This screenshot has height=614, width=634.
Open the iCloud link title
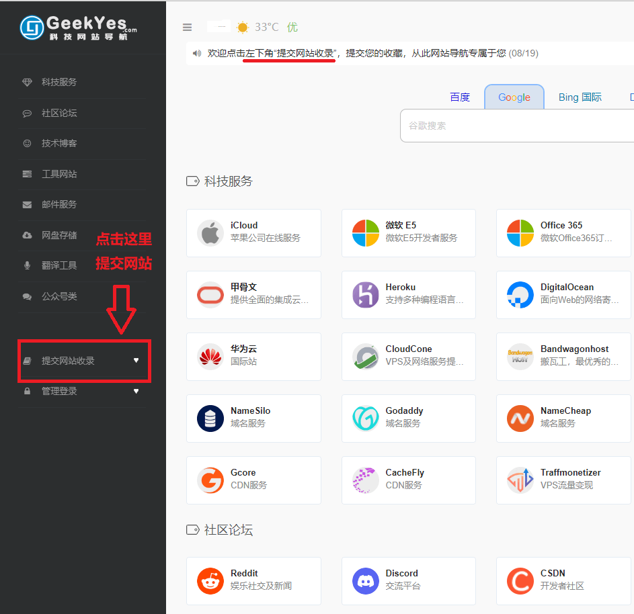tap(244, 226)
